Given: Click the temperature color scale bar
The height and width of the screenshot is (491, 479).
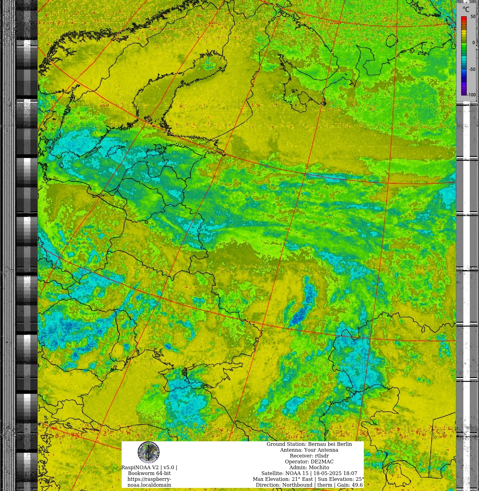Looking at the screenshot, I should 464,56.
